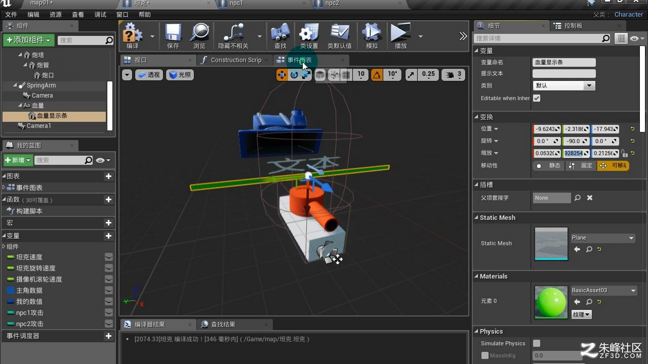Open the Plane static mesh dropdown

pyautogui.click(x=602, y=238)
